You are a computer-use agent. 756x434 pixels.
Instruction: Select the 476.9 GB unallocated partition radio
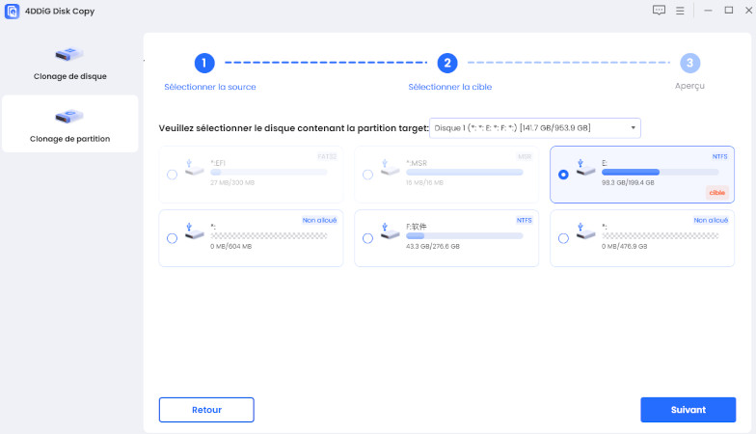click(563, 238)
